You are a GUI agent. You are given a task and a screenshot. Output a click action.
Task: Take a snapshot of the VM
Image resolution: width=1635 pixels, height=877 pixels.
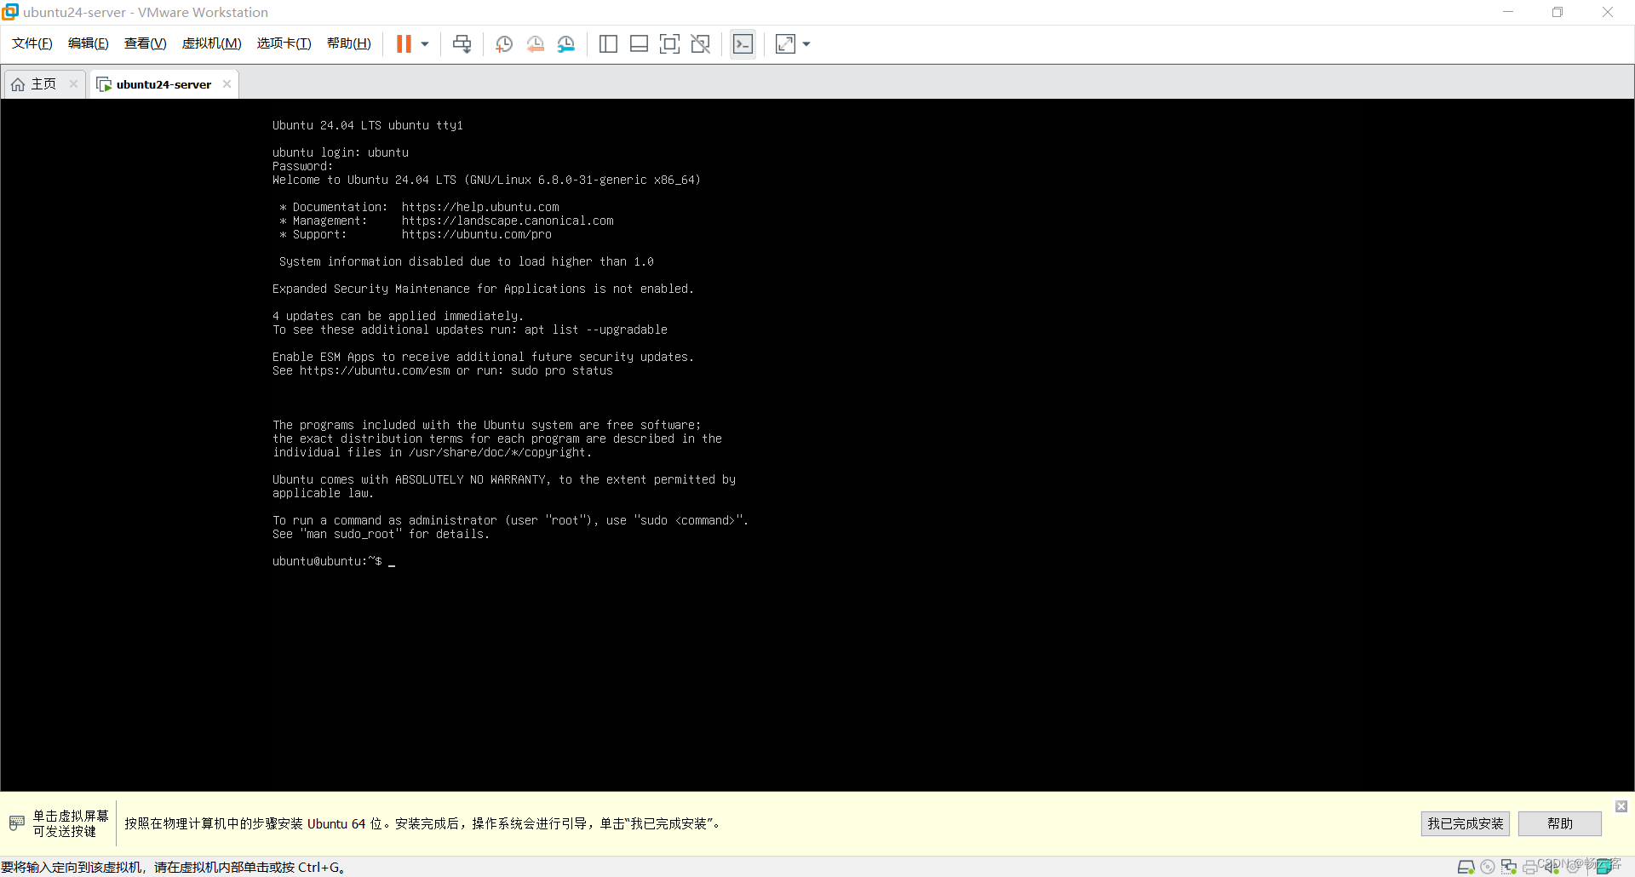point(504,44)
